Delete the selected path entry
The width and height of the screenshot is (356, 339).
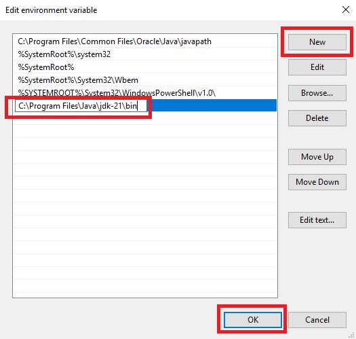click(x=317, y=118)
